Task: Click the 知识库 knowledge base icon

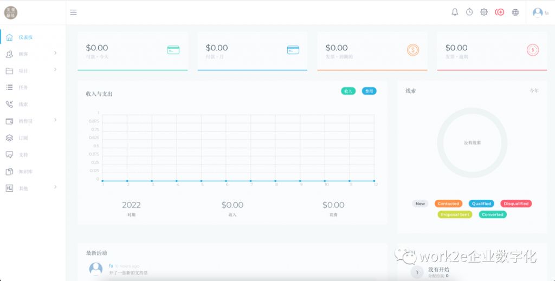Action: click(9, 172)
